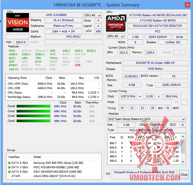
Task: Click Core0 clock value 4991 MHz
Action: tap(60, 106)
